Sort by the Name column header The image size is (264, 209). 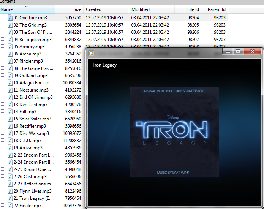coord(27,9)
